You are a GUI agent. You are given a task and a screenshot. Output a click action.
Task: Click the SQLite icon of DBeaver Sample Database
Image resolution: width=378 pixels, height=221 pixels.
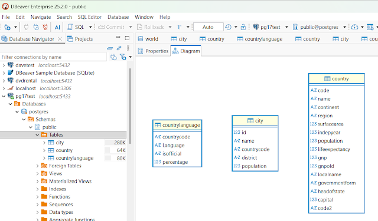(x=11, y=72)
